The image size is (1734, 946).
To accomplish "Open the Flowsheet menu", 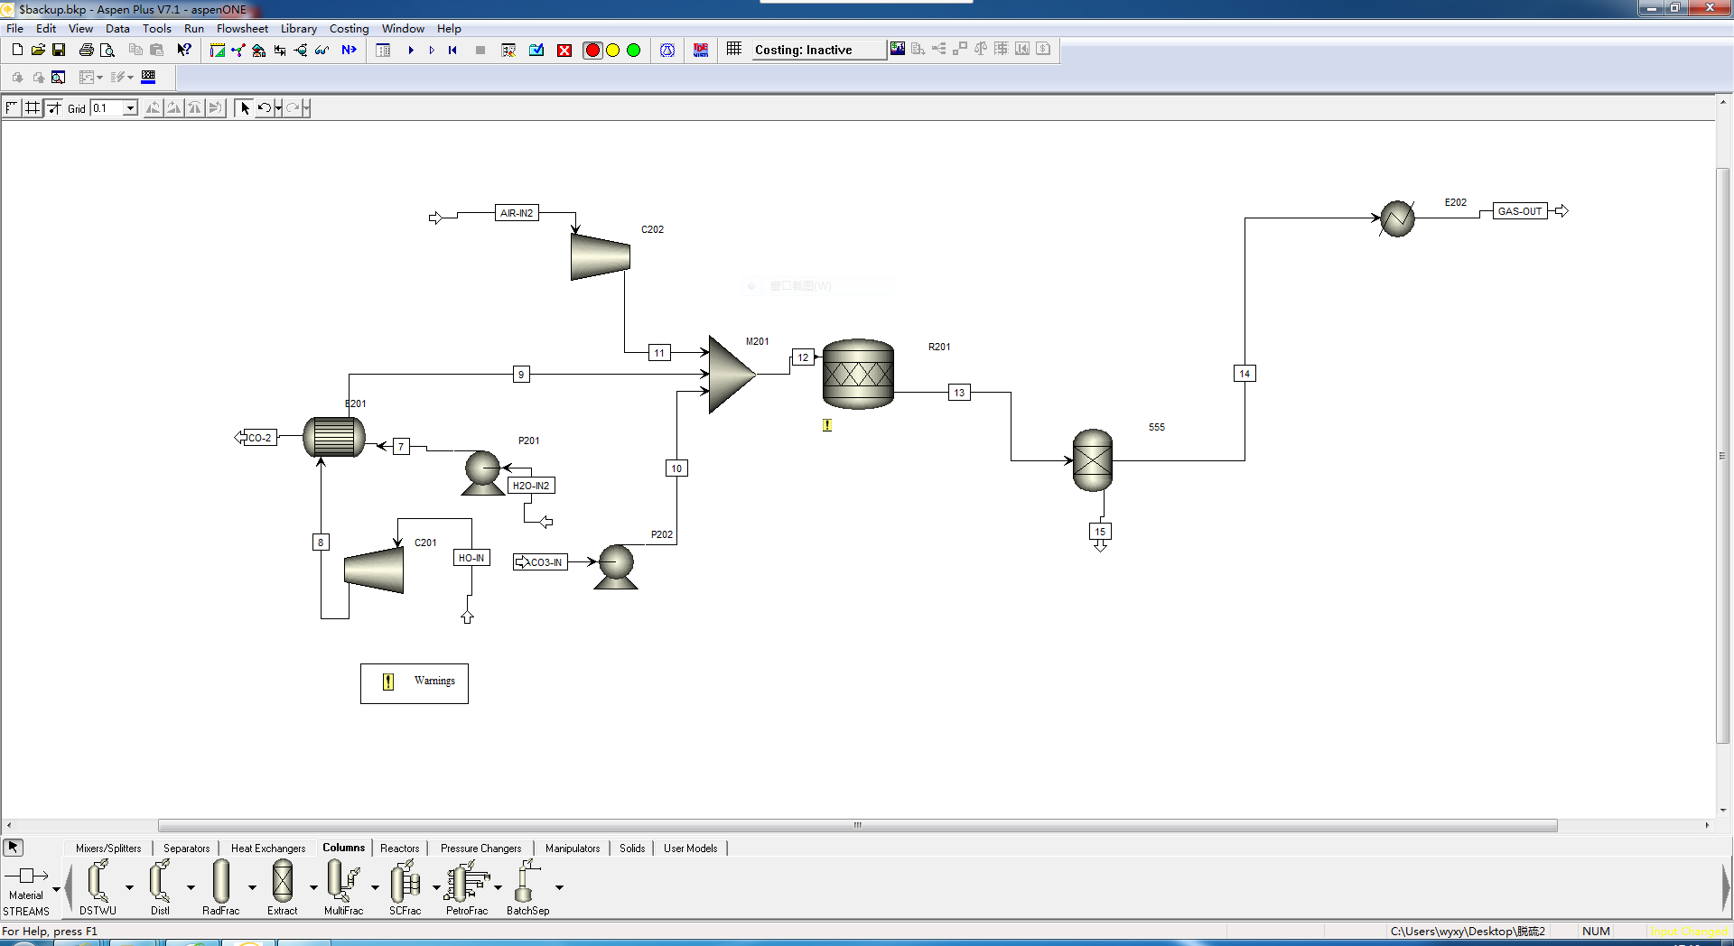I will pyautogui.click(x=242, y=29).
